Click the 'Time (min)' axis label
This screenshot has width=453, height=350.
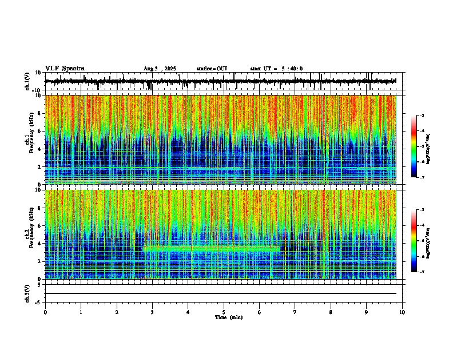point(229,317)
